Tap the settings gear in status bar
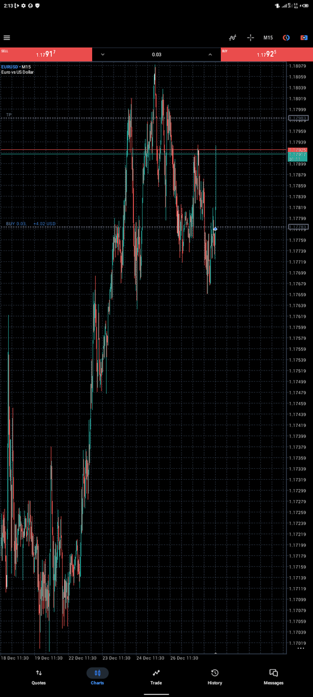313x697 pixels. 23,5
